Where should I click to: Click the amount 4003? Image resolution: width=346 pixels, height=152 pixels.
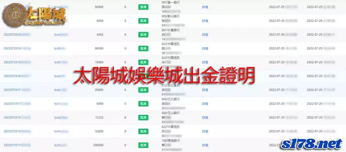pyautogui.click(x=100, y=35)
